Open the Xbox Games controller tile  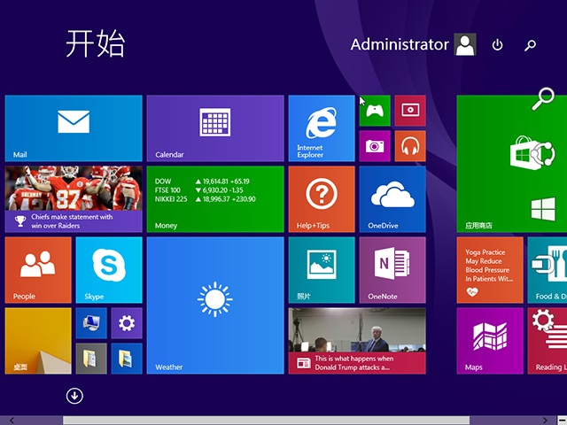pos(375,111)
